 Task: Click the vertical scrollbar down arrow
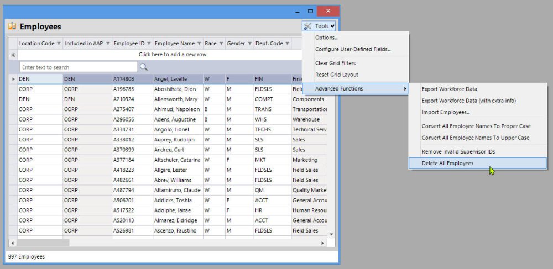[x=331, y=234]
